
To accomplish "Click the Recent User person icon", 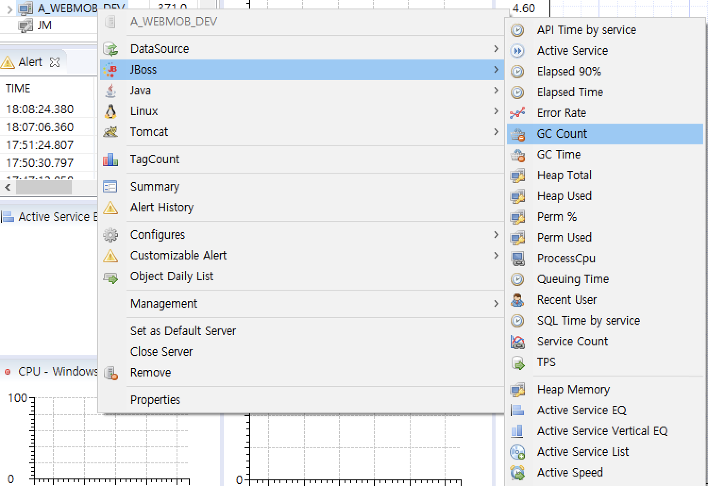I will [518, 300].
